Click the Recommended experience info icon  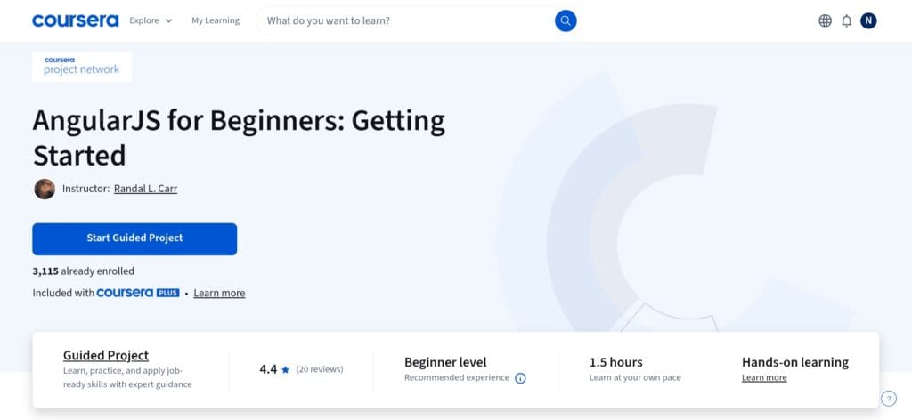(x=520, y=378)
